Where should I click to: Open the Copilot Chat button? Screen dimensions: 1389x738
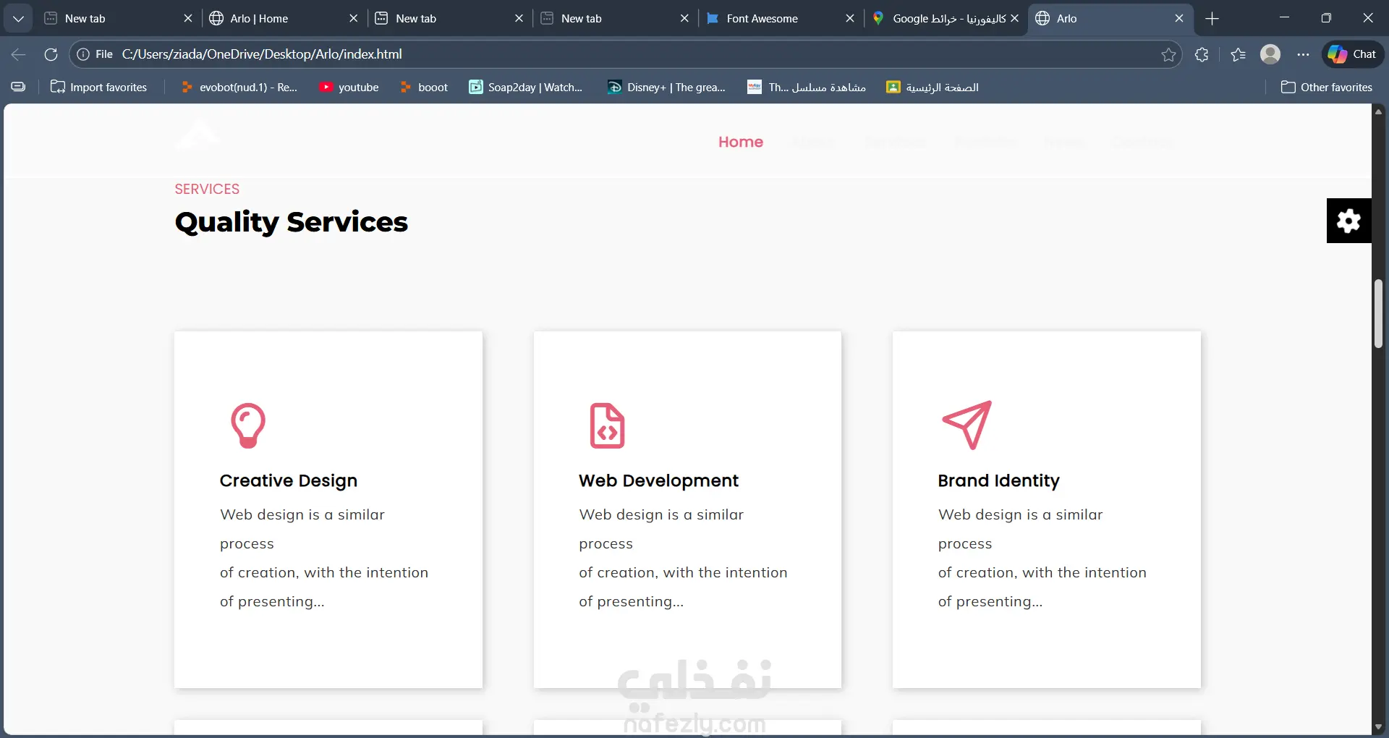[1353, 54]
